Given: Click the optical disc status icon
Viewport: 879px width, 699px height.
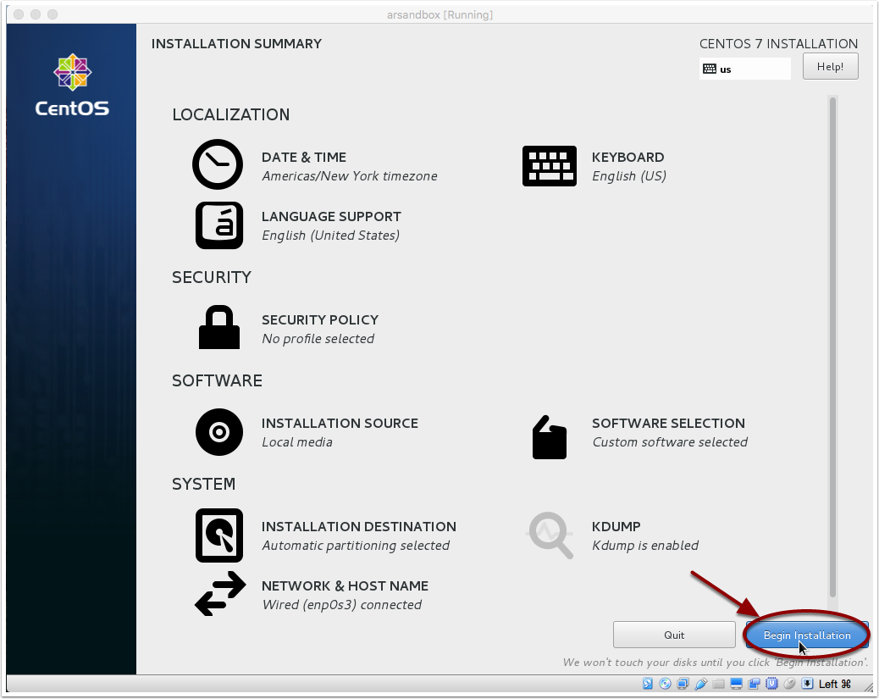Looking at the screenshot, I should [666, 683].
